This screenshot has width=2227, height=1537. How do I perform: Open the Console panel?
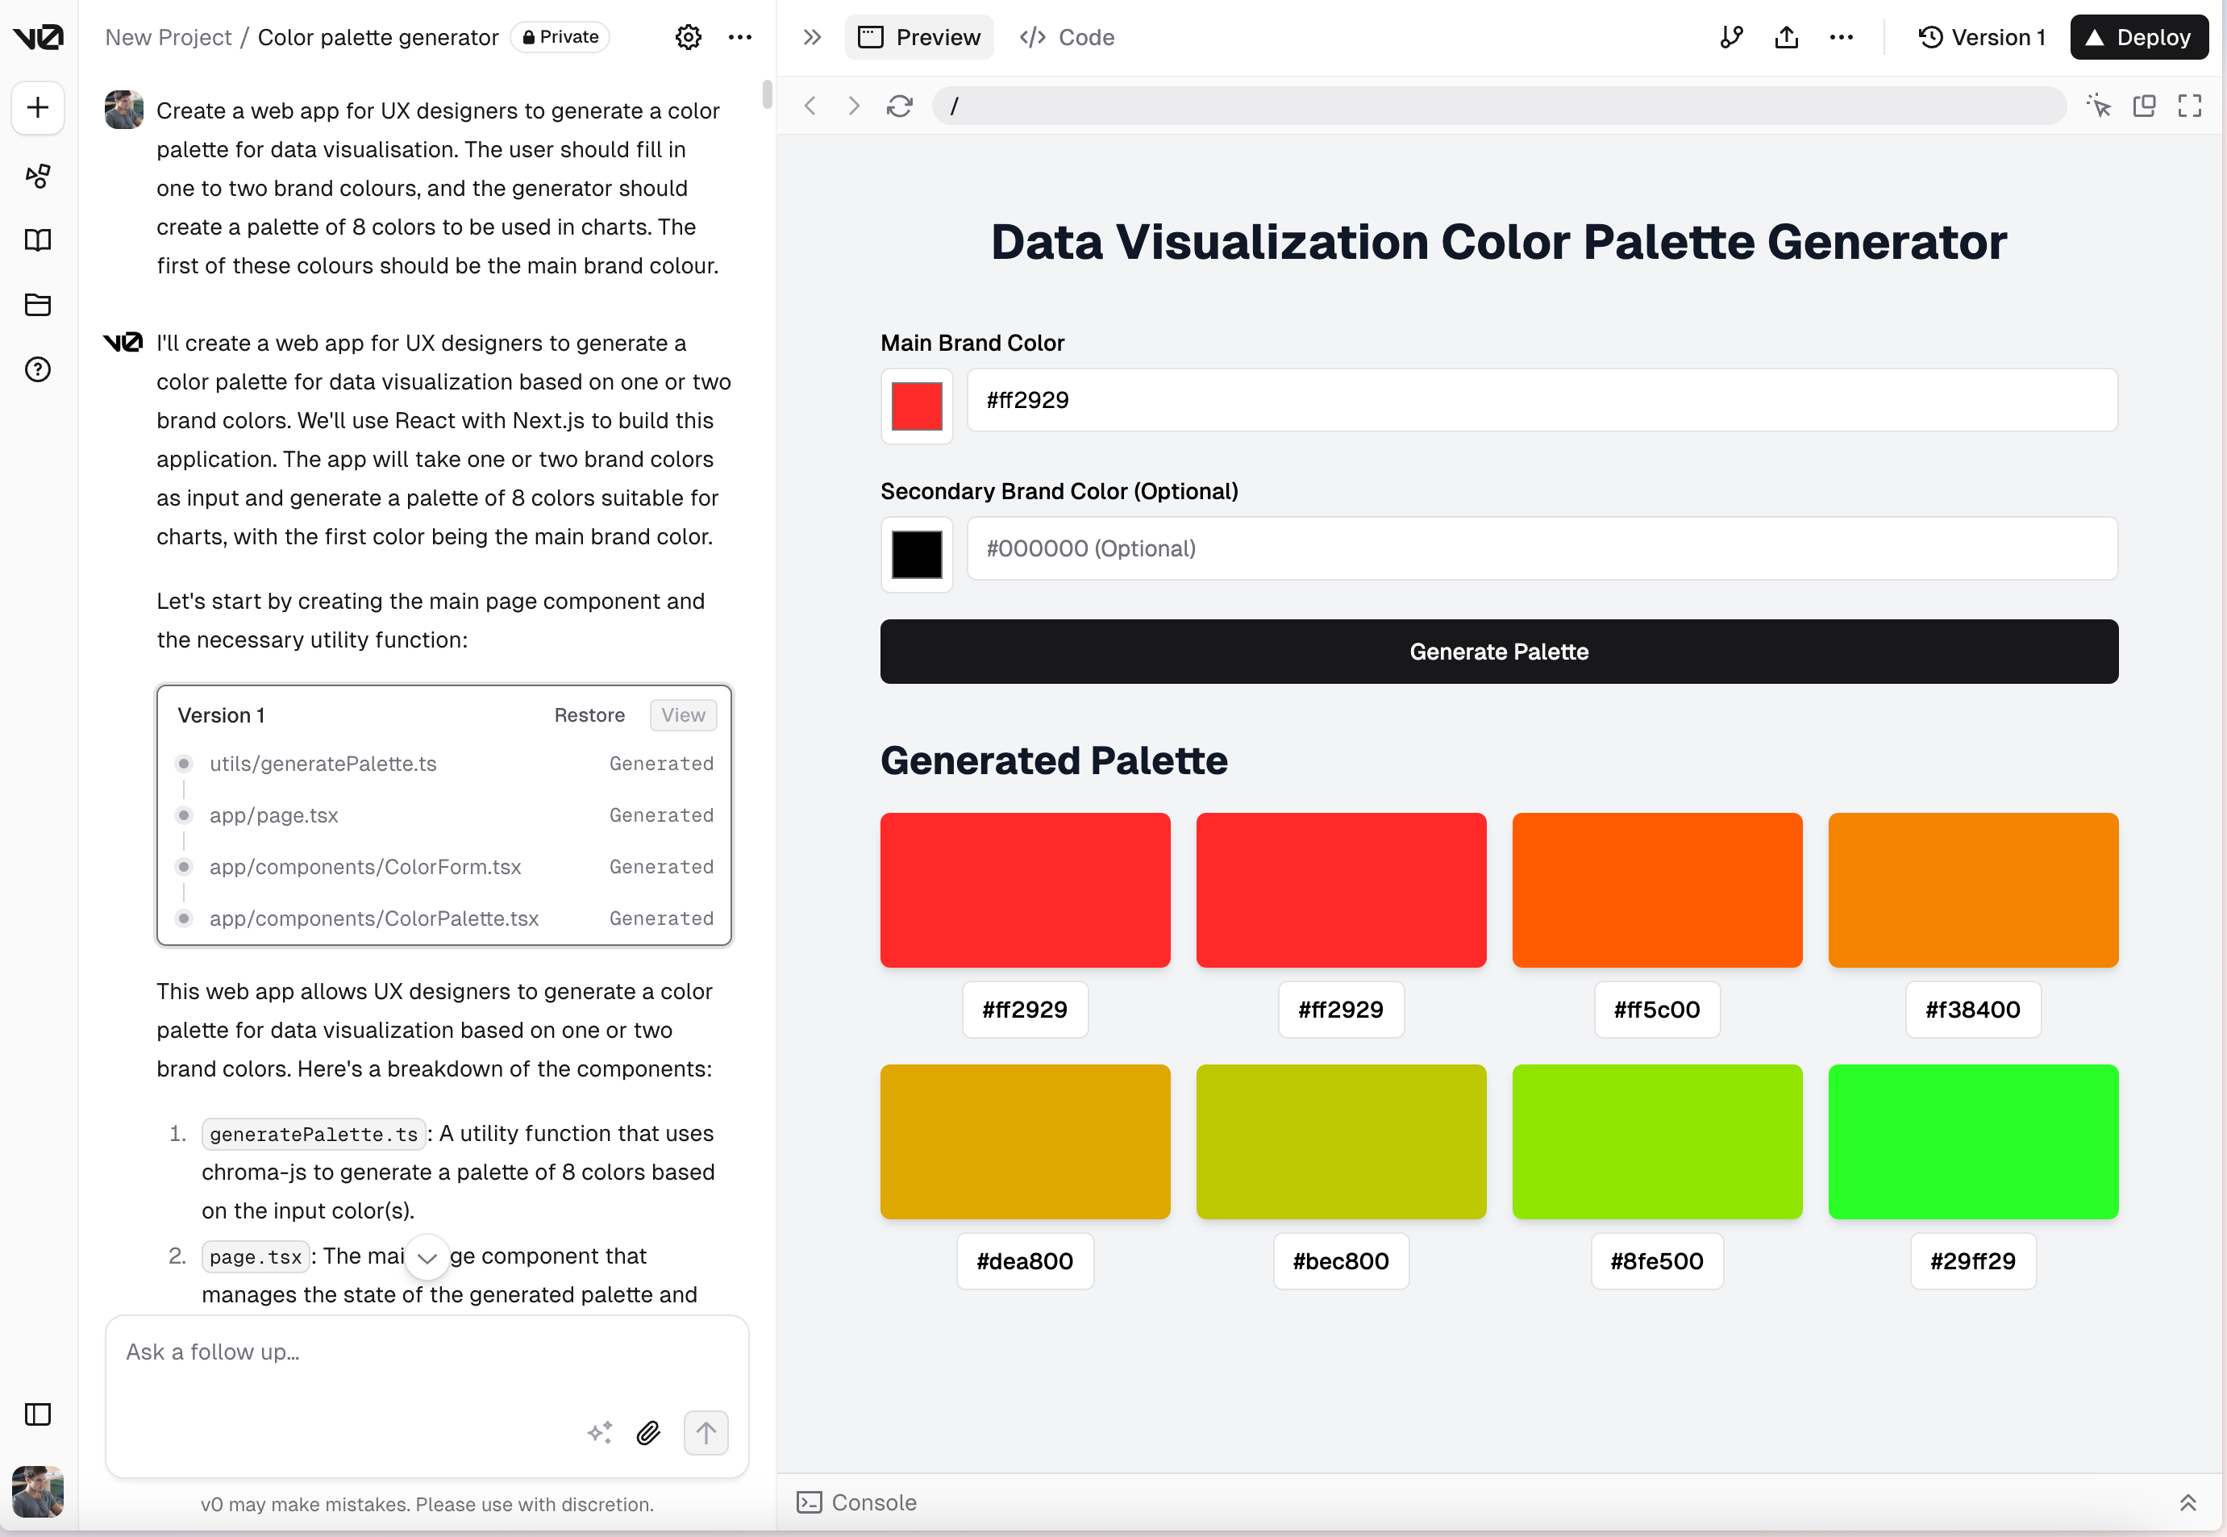(857, 1502)
